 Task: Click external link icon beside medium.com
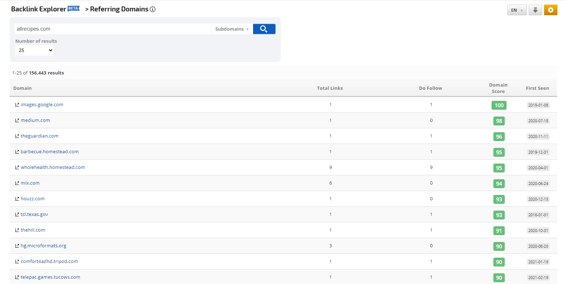pyautogui.click(x=17, y=120)
